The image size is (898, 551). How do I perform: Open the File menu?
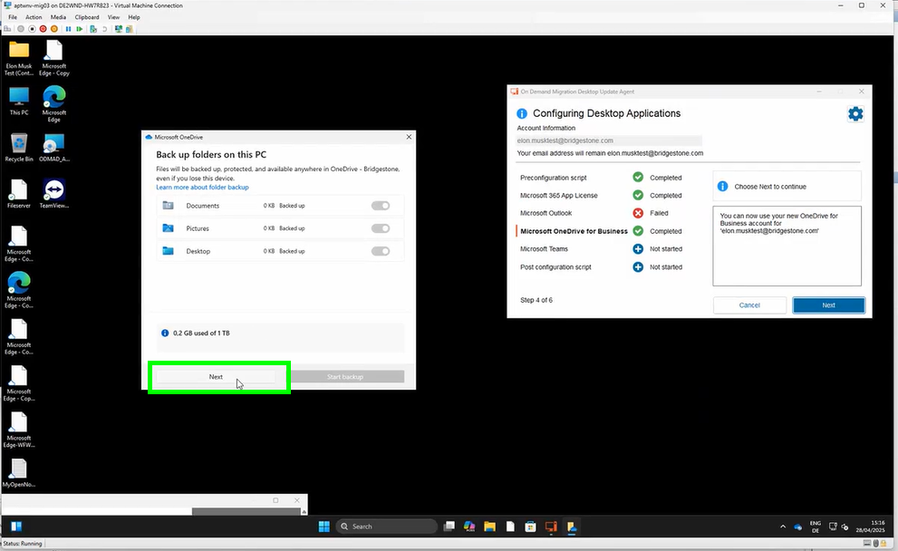point(13,17)
